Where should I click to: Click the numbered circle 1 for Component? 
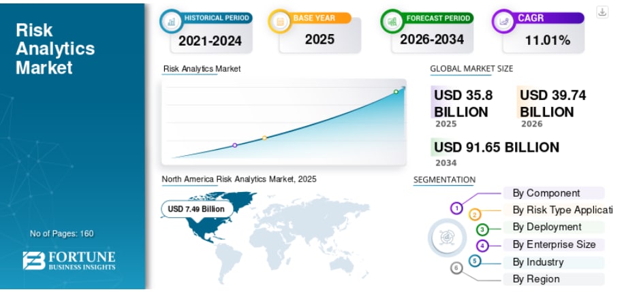(457, 208)
